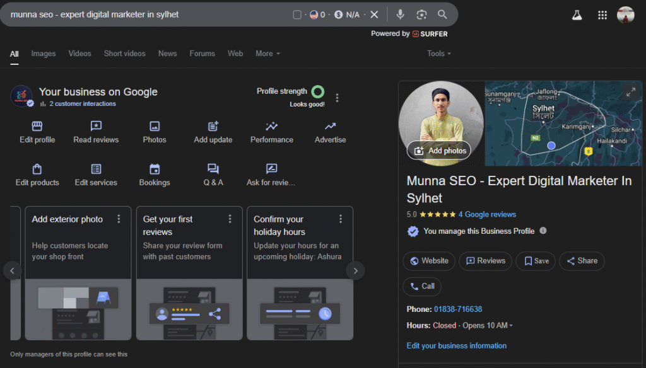
Task: Start voice search with the microphone icon
Action: click(400, 14)
